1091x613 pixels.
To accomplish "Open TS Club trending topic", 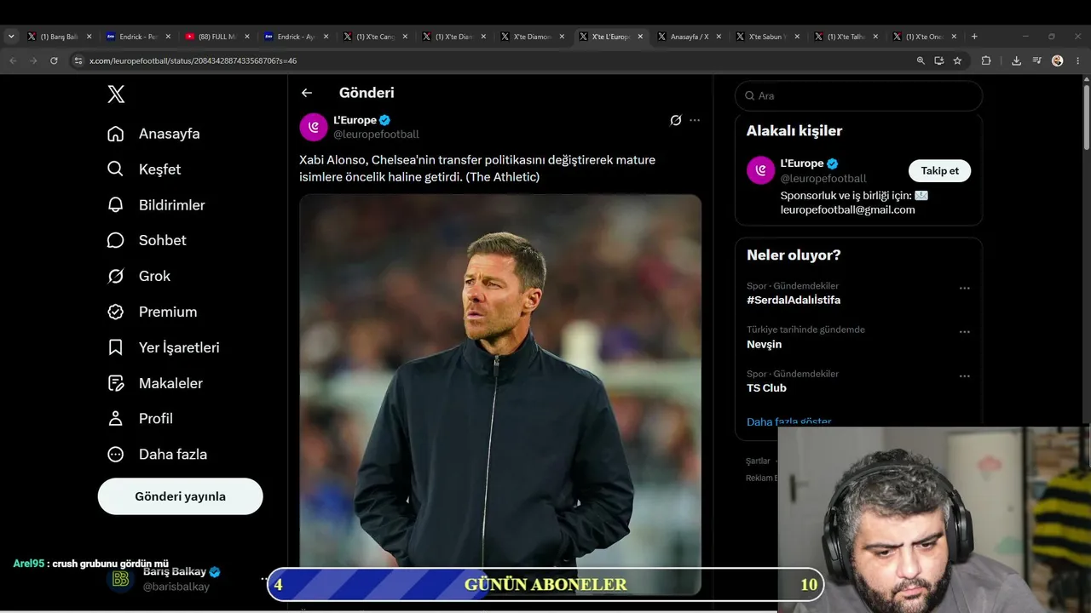I will tap(766, 387).
